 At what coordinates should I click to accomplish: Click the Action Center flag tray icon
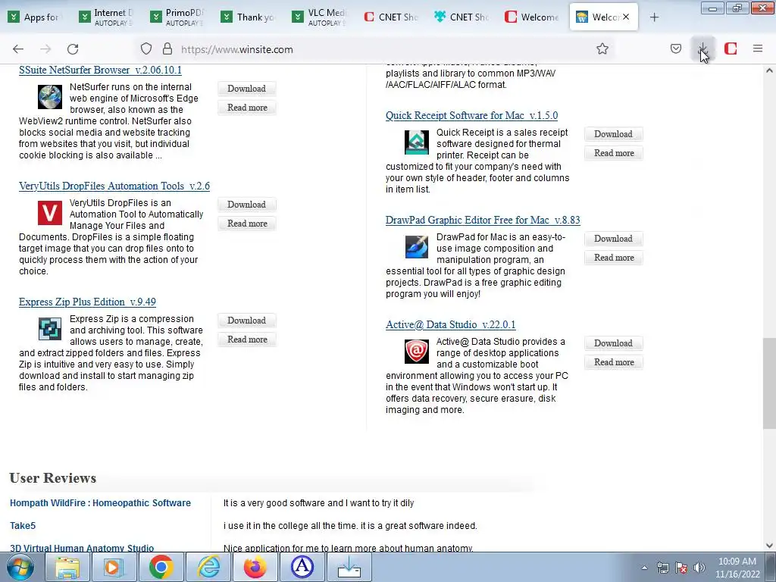tap(681, 568)
